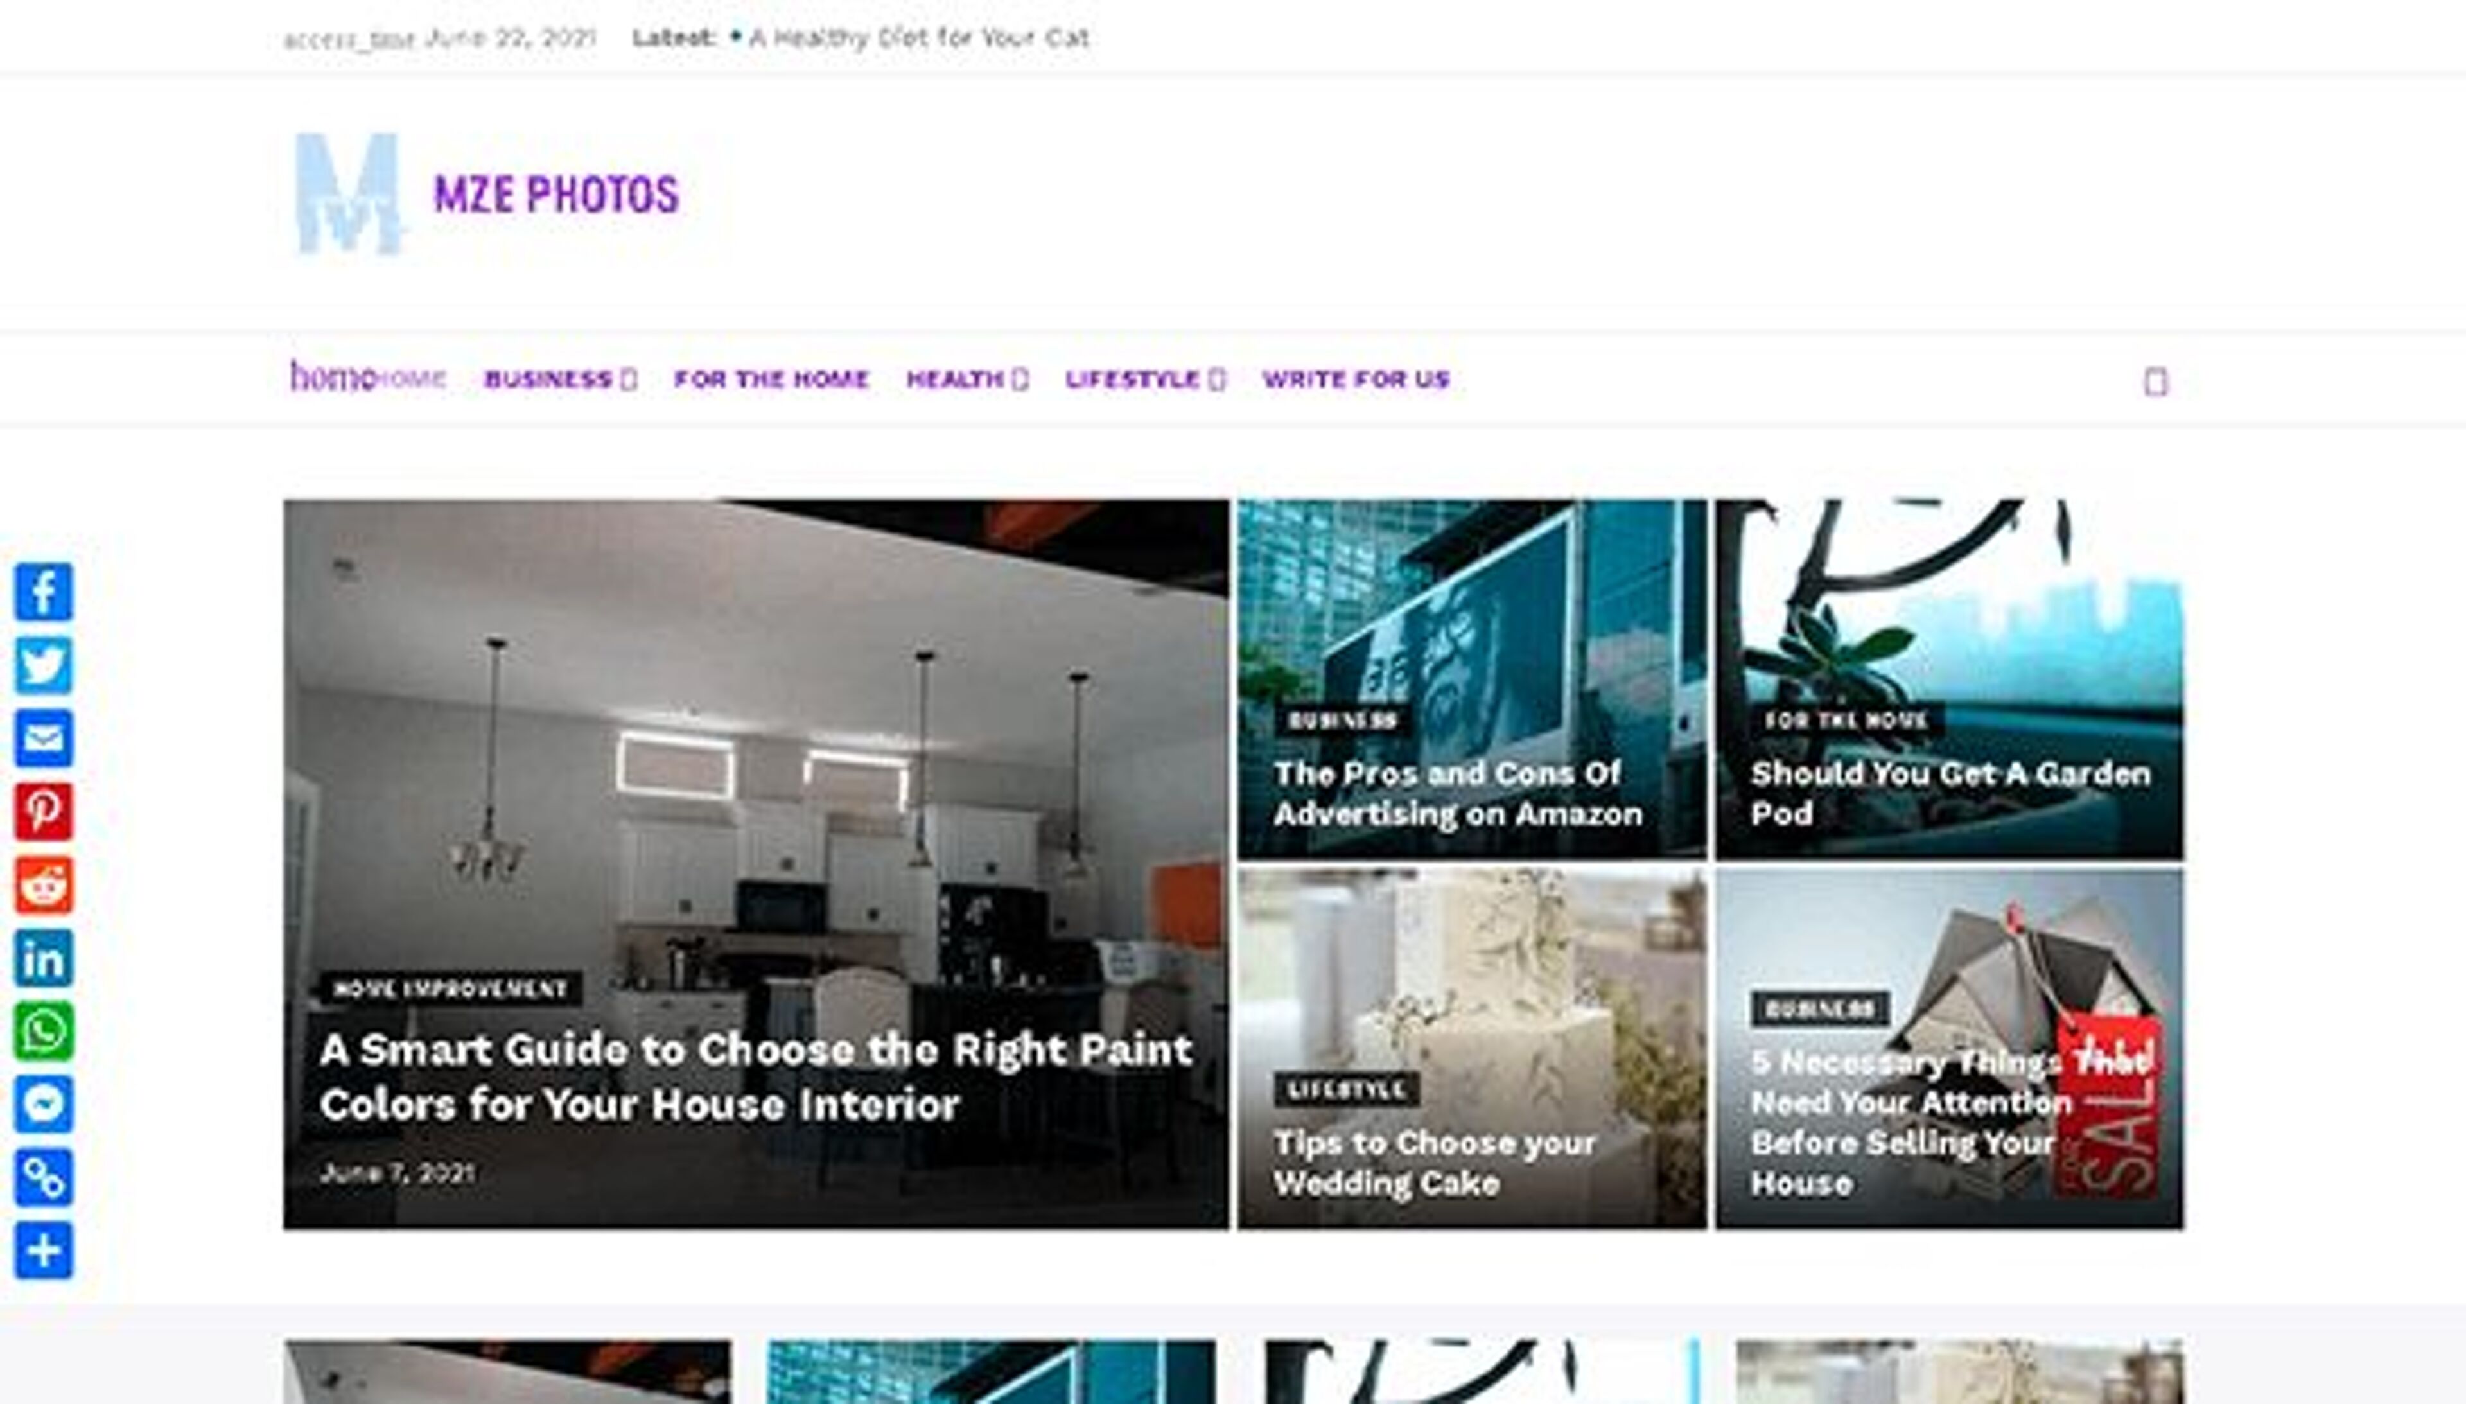Share through WhatsApp icon
Screen dimensions: 2466x1404
click(44, 1031)
